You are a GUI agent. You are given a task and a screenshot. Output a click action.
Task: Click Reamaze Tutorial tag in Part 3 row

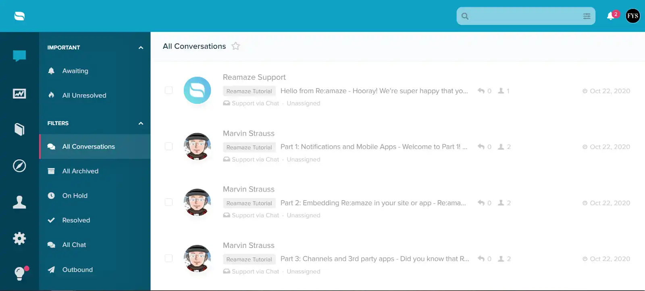[249, 260]
